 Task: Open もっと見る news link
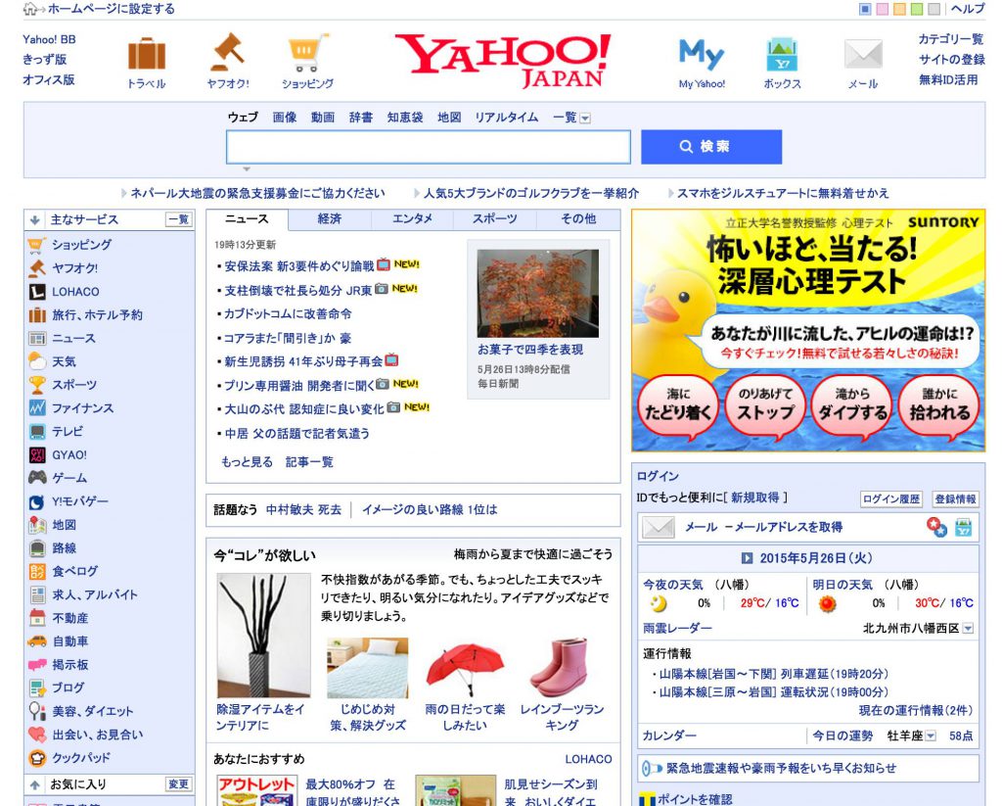coord(247,462)
